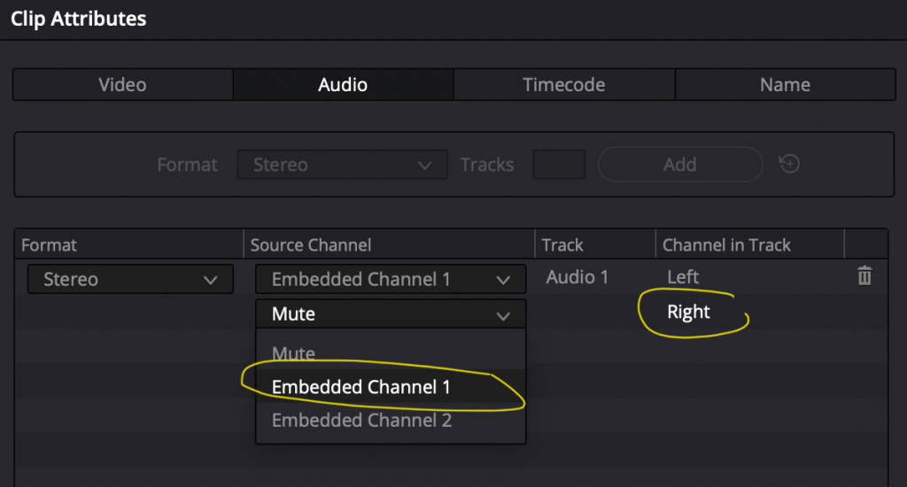Viewport: 907px width, 487px height.
Task: Select the Left channel label
Action: 683,277
